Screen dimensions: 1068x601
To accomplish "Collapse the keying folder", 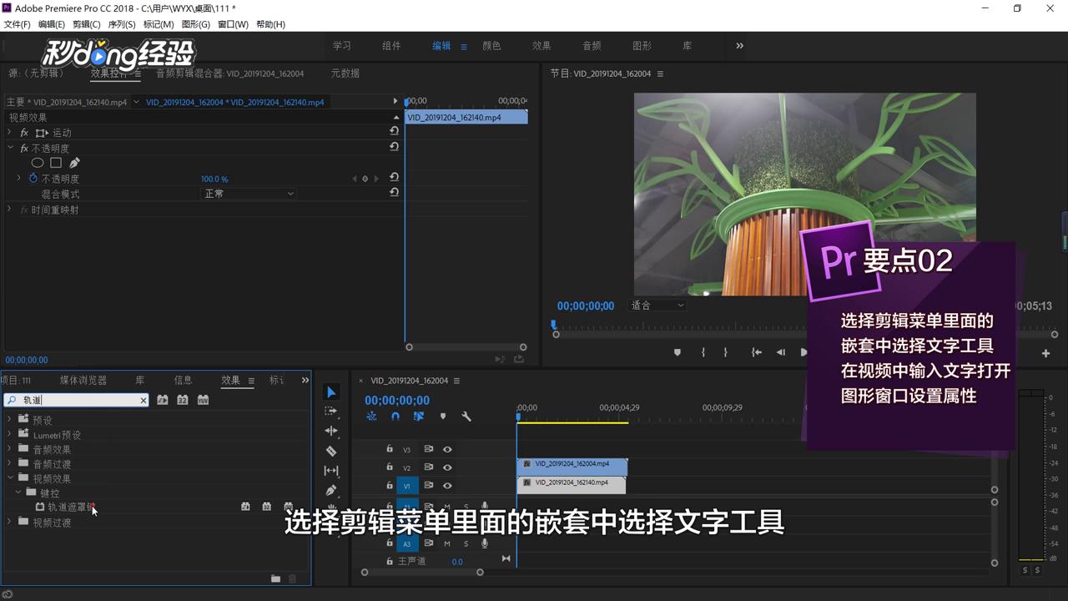I will pos(18,492).
